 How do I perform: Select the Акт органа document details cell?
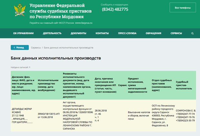click(78, 115)
